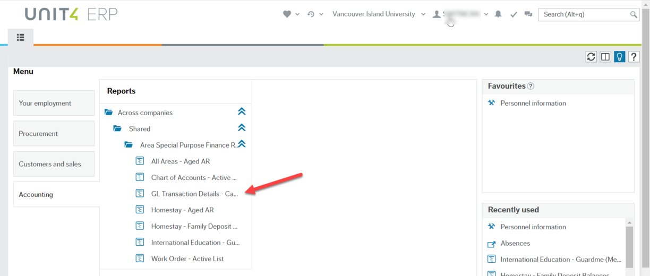Viewport: 650px width, 276px height.
Task: Open the recent history clock icon
Action: point(311,14)
